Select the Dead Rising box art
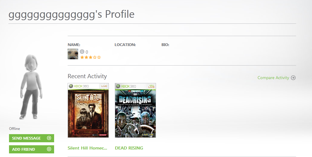This screenshot has height=157, width=312. (135, 113)
